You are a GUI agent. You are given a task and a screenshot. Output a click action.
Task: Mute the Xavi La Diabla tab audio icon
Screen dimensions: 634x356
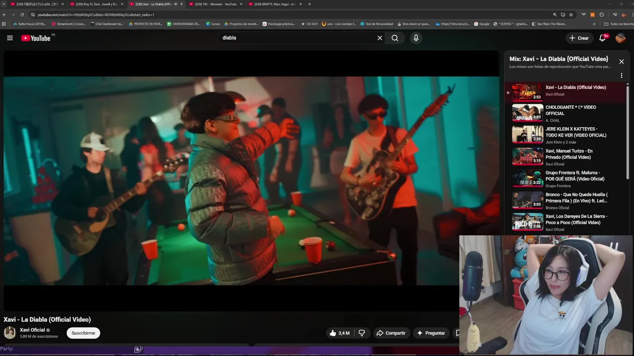(175, 4)
